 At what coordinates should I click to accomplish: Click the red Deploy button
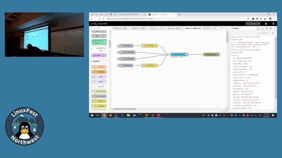coord(252,24)
